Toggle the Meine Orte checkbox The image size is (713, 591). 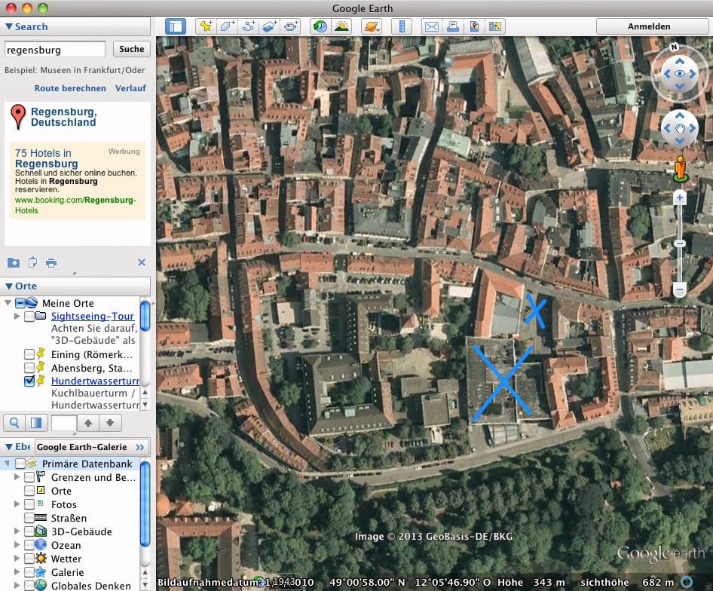(x=20, y=302)
